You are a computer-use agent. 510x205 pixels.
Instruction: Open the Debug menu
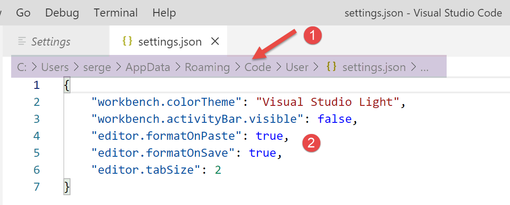click(x=62, y=13)
